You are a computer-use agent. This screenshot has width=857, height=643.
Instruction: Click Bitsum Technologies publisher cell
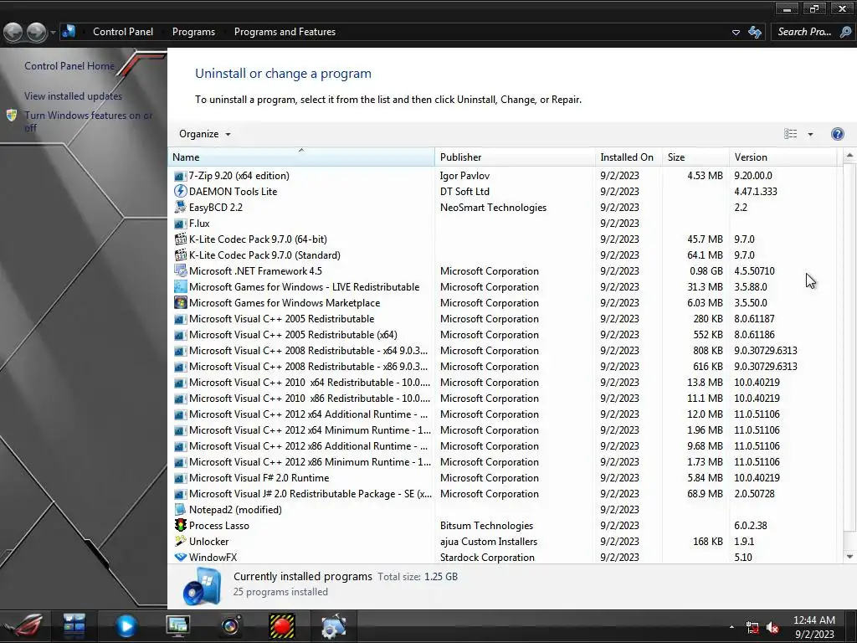[x=486, y=526]
